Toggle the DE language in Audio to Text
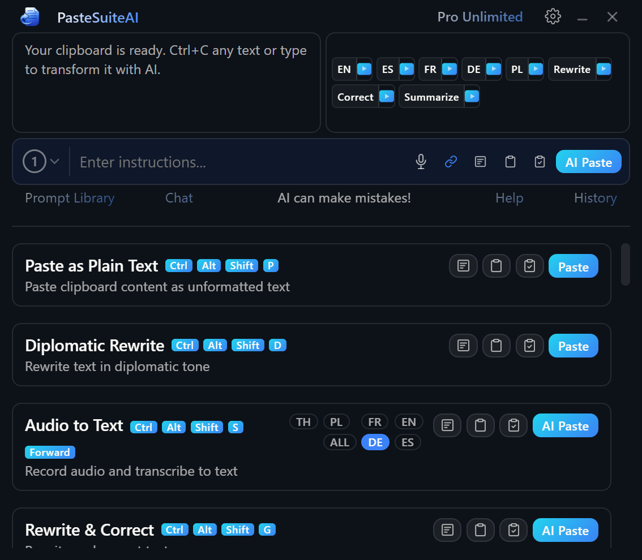 tap(375, 442)
